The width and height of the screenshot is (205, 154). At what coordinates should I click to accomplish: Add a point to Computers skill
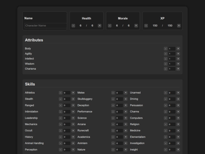178,118
